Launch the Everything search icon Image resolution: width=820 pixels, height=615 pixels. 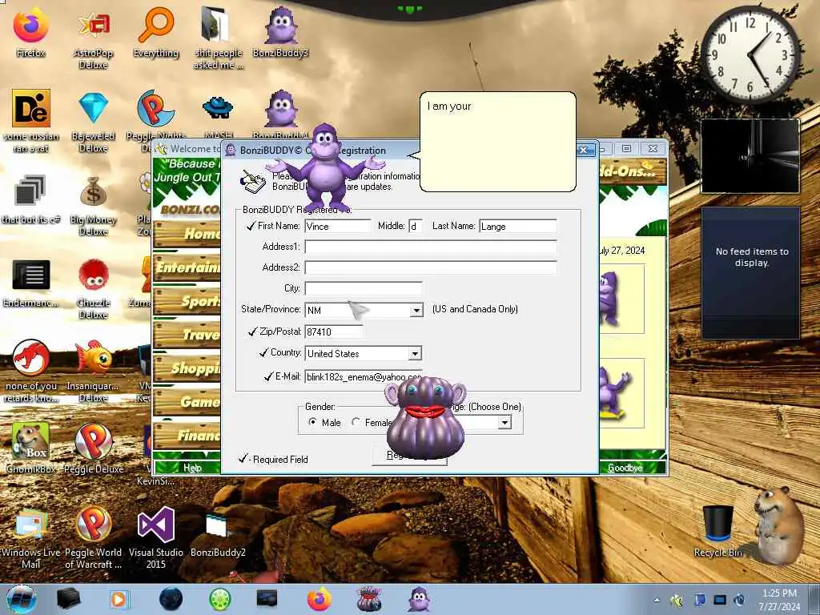[156, 31]
